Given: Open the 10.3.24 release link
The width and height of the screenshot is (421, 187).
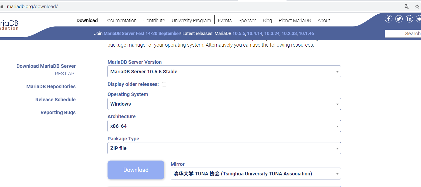Looking at the screenshot, I should 272,34.
